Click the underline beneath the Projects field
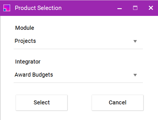This screenshot has height=120, width=158. (x=78, y=49)
